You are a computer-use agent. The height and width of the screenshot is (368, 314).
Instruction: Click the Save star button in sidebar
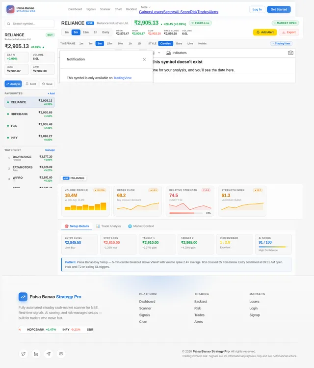(47, 84)
